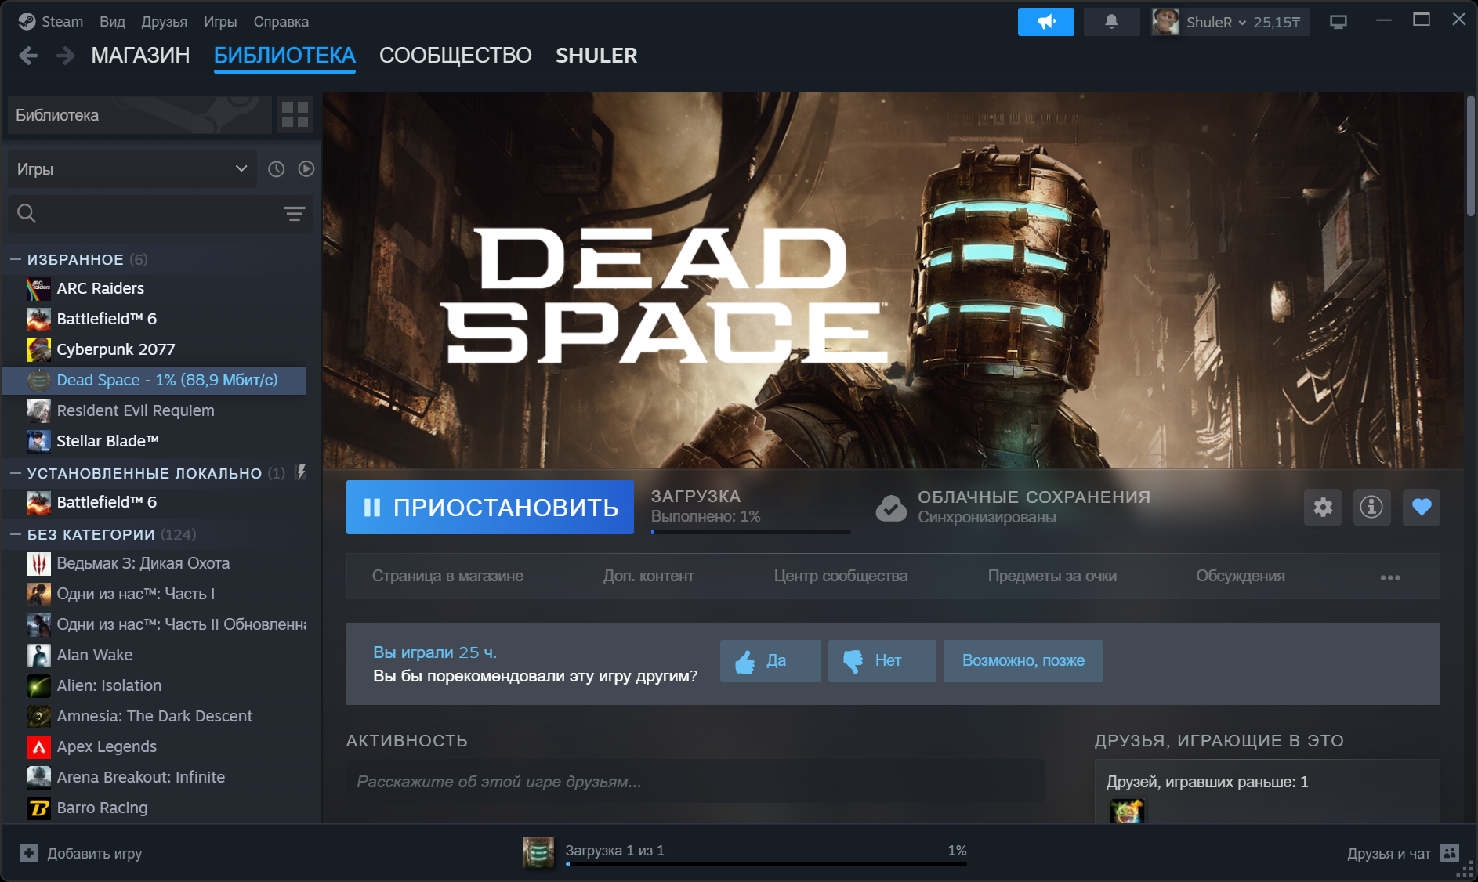The height and width of the screenshot is (882, 1478).
Task: Open the Steam menu
Action: (x=62, y=22)
